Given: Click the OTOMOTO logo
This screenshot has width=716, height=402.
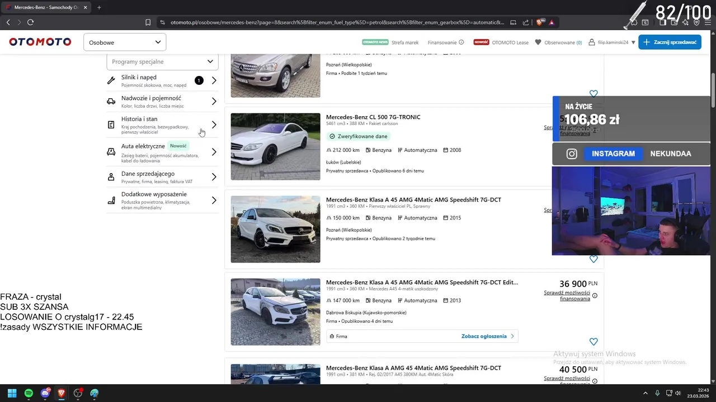Looking at the screenshot, I should 40,42.
